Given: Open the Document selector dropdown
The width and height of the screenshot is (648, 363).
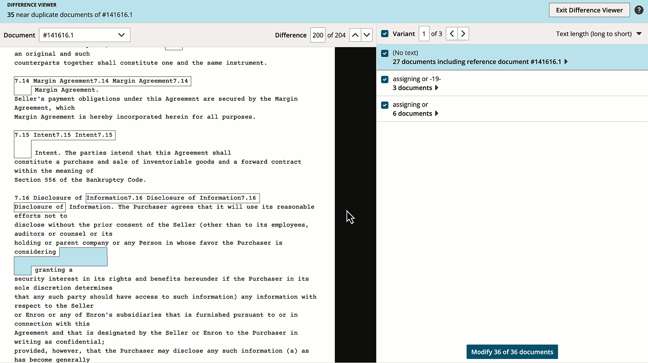Looking at the screenshot, I should pos(84,35).
